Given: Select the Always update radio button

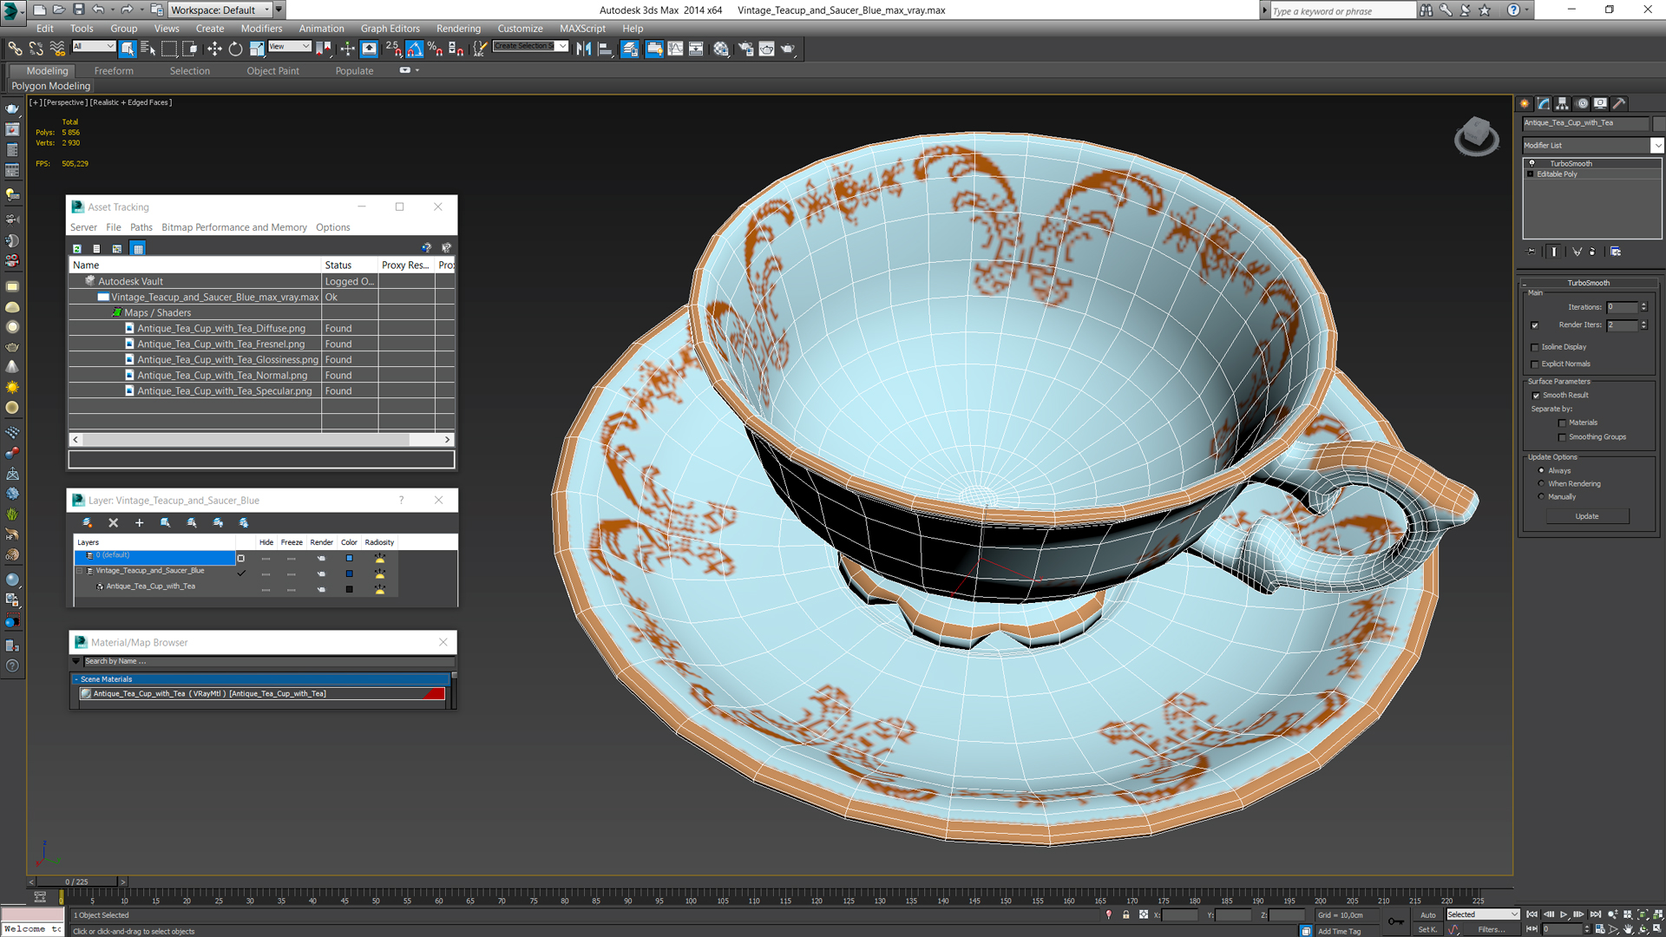Looking at the screenshot, I should (1541, 471).
